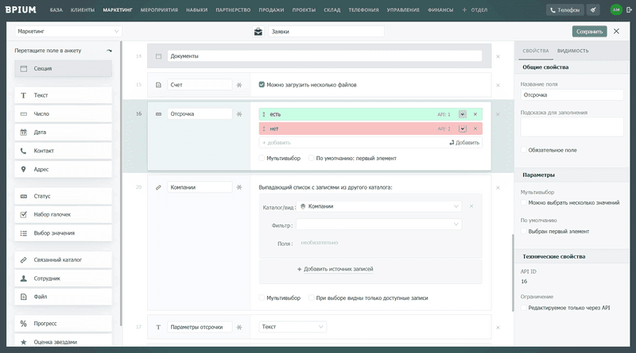Open the Фильтр dropdown
This screenshot has width=636, height=353.
coord(379,224)
